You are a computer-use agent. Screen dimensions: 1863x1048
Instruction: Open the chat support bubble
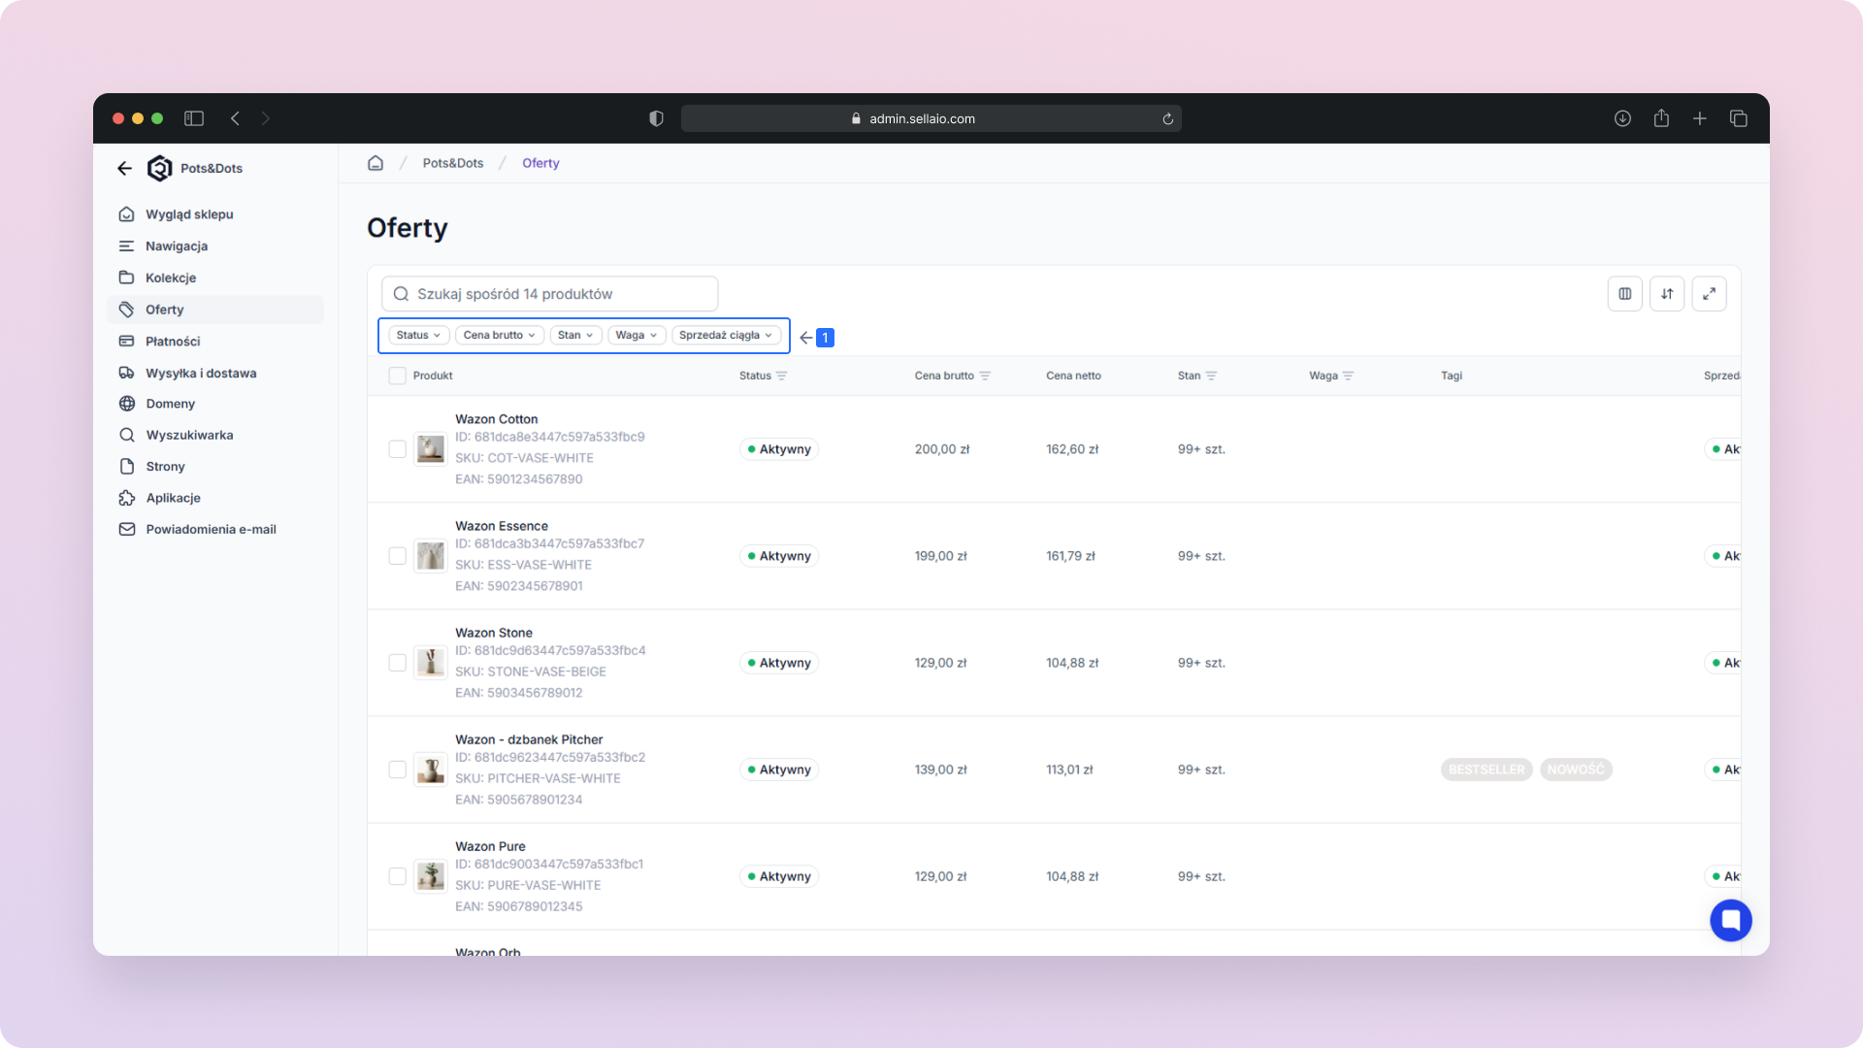click(1730, 920)
